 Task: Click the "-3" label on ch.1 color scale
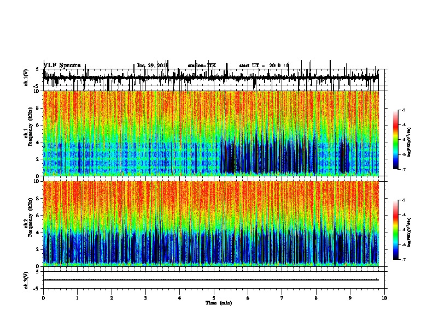[x=403, y=110]
